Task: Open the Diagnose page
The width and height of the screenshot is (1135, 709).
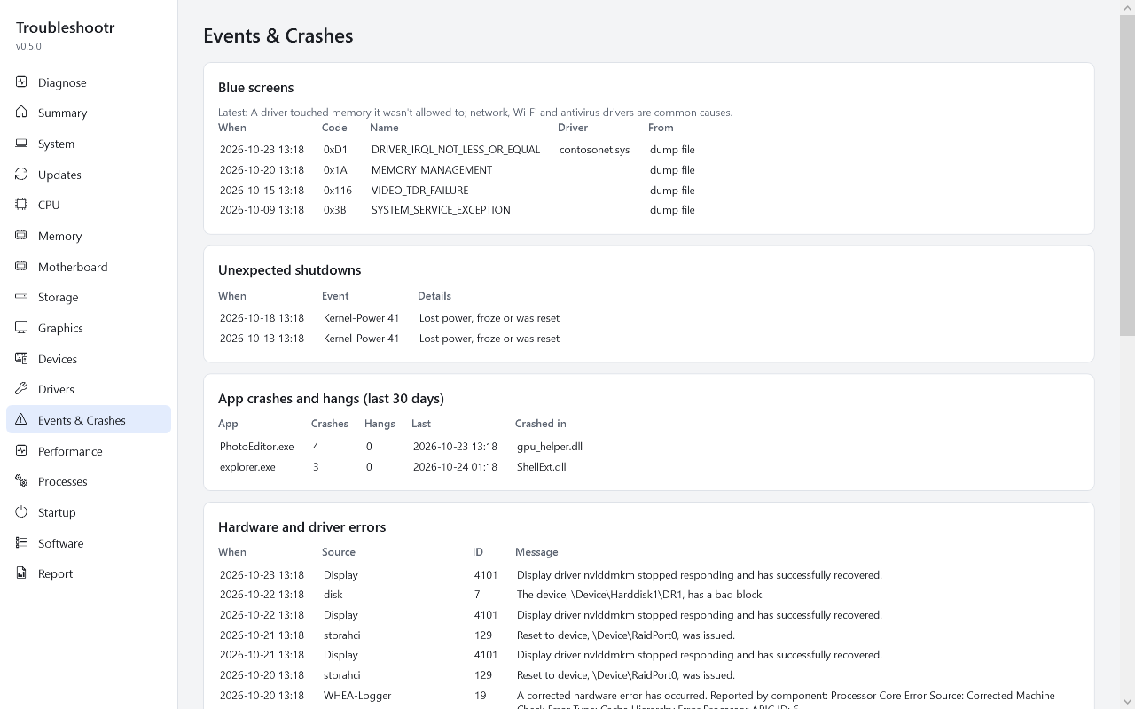Action: (x=89, y=82)
